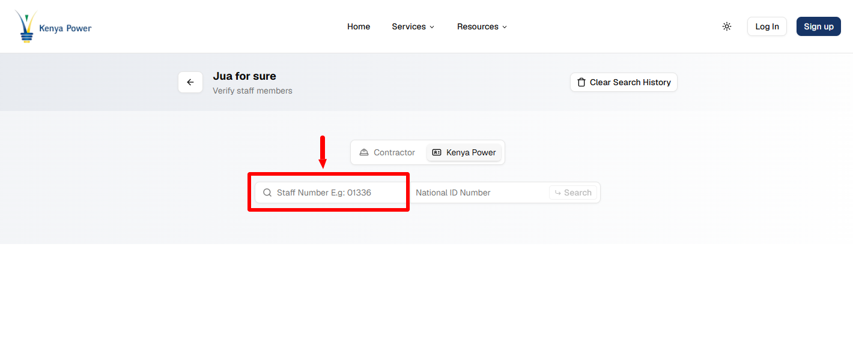Click the 'Jua for sure' heading
Image resolution: width=853 pixels, height=364 pixels.
coord(244,76)
